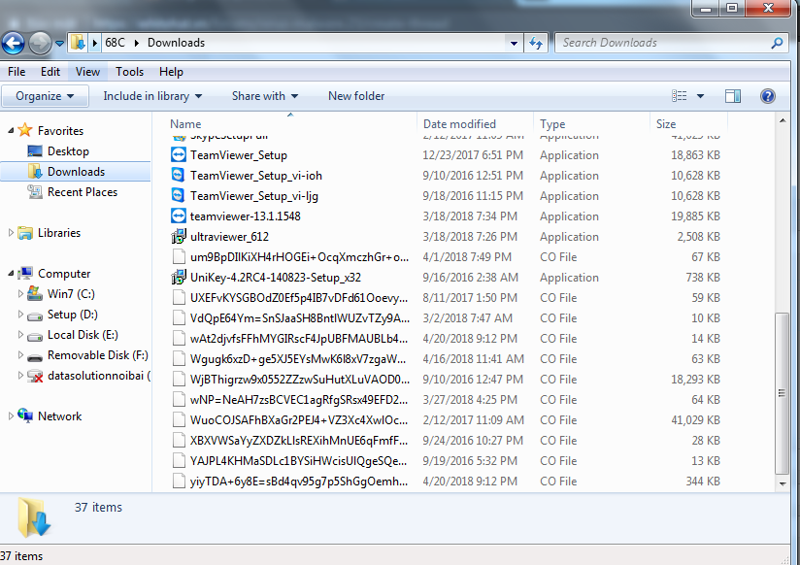The image size is (800, 565).
Task: Toggle the preview pane button
Action: coord(733,96)
